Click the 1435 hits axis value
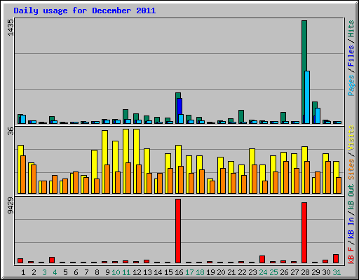This screenshot has width=359, height=280. [x=11, y=27]
